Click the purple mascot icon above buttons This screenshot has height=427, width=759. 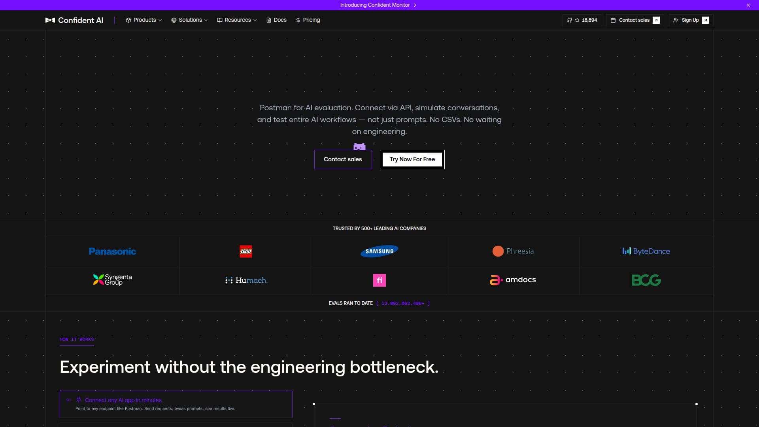pyautogui.click(x=359, y=147)
